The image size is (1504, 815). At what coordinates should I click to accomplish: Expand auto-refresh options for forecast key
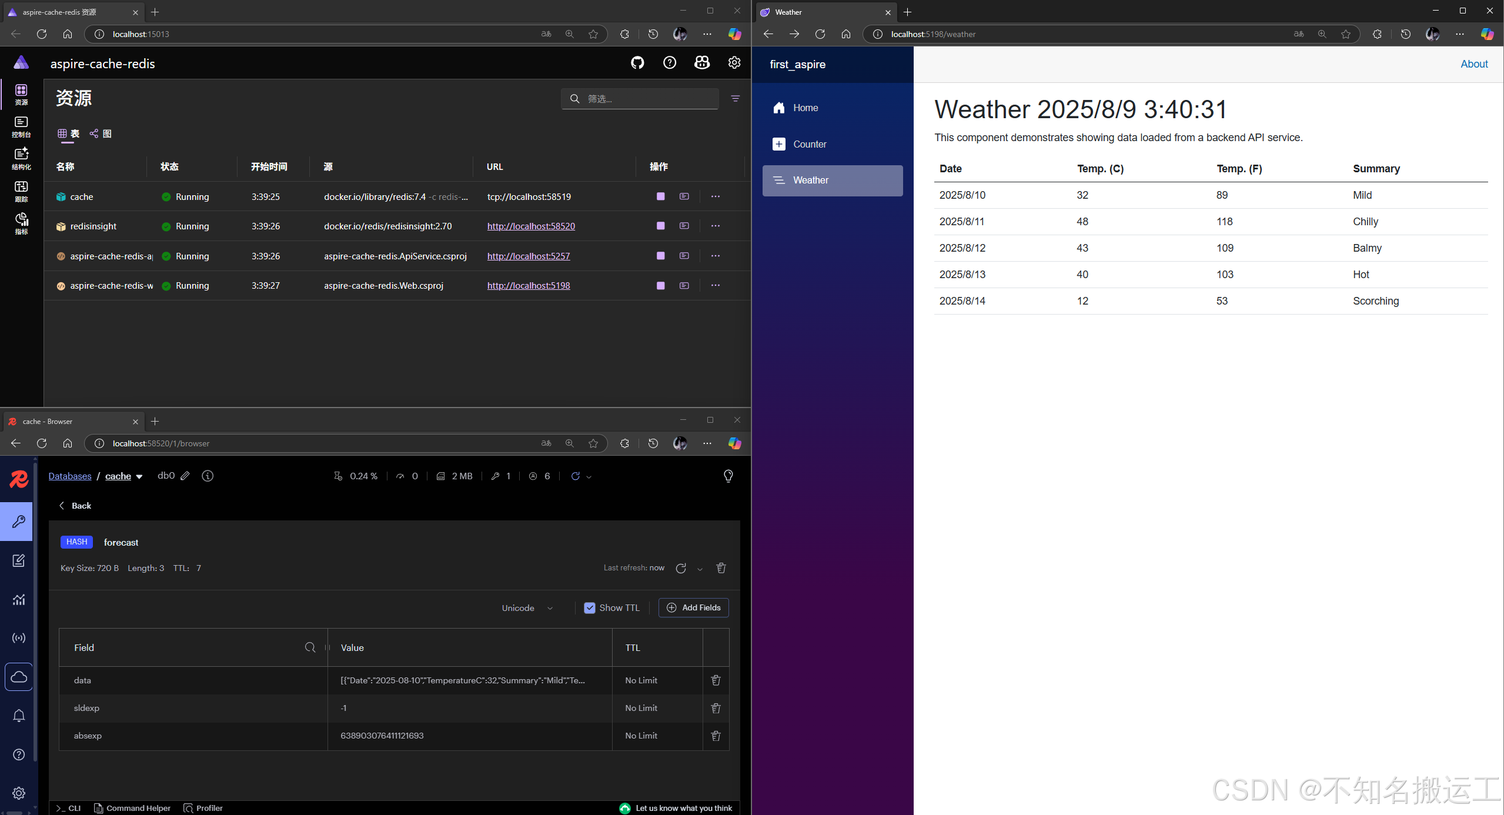pos(700,569)
